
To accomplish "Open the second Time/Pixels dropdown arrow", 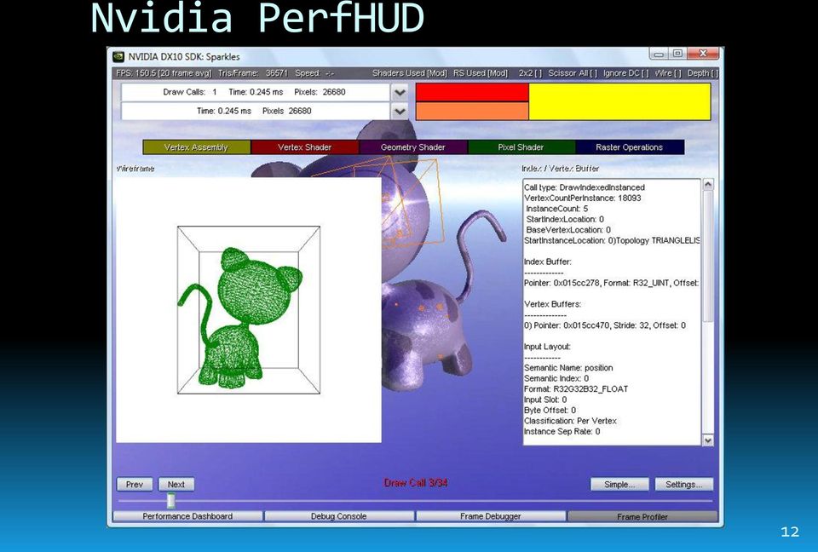I will click(400, 111).
